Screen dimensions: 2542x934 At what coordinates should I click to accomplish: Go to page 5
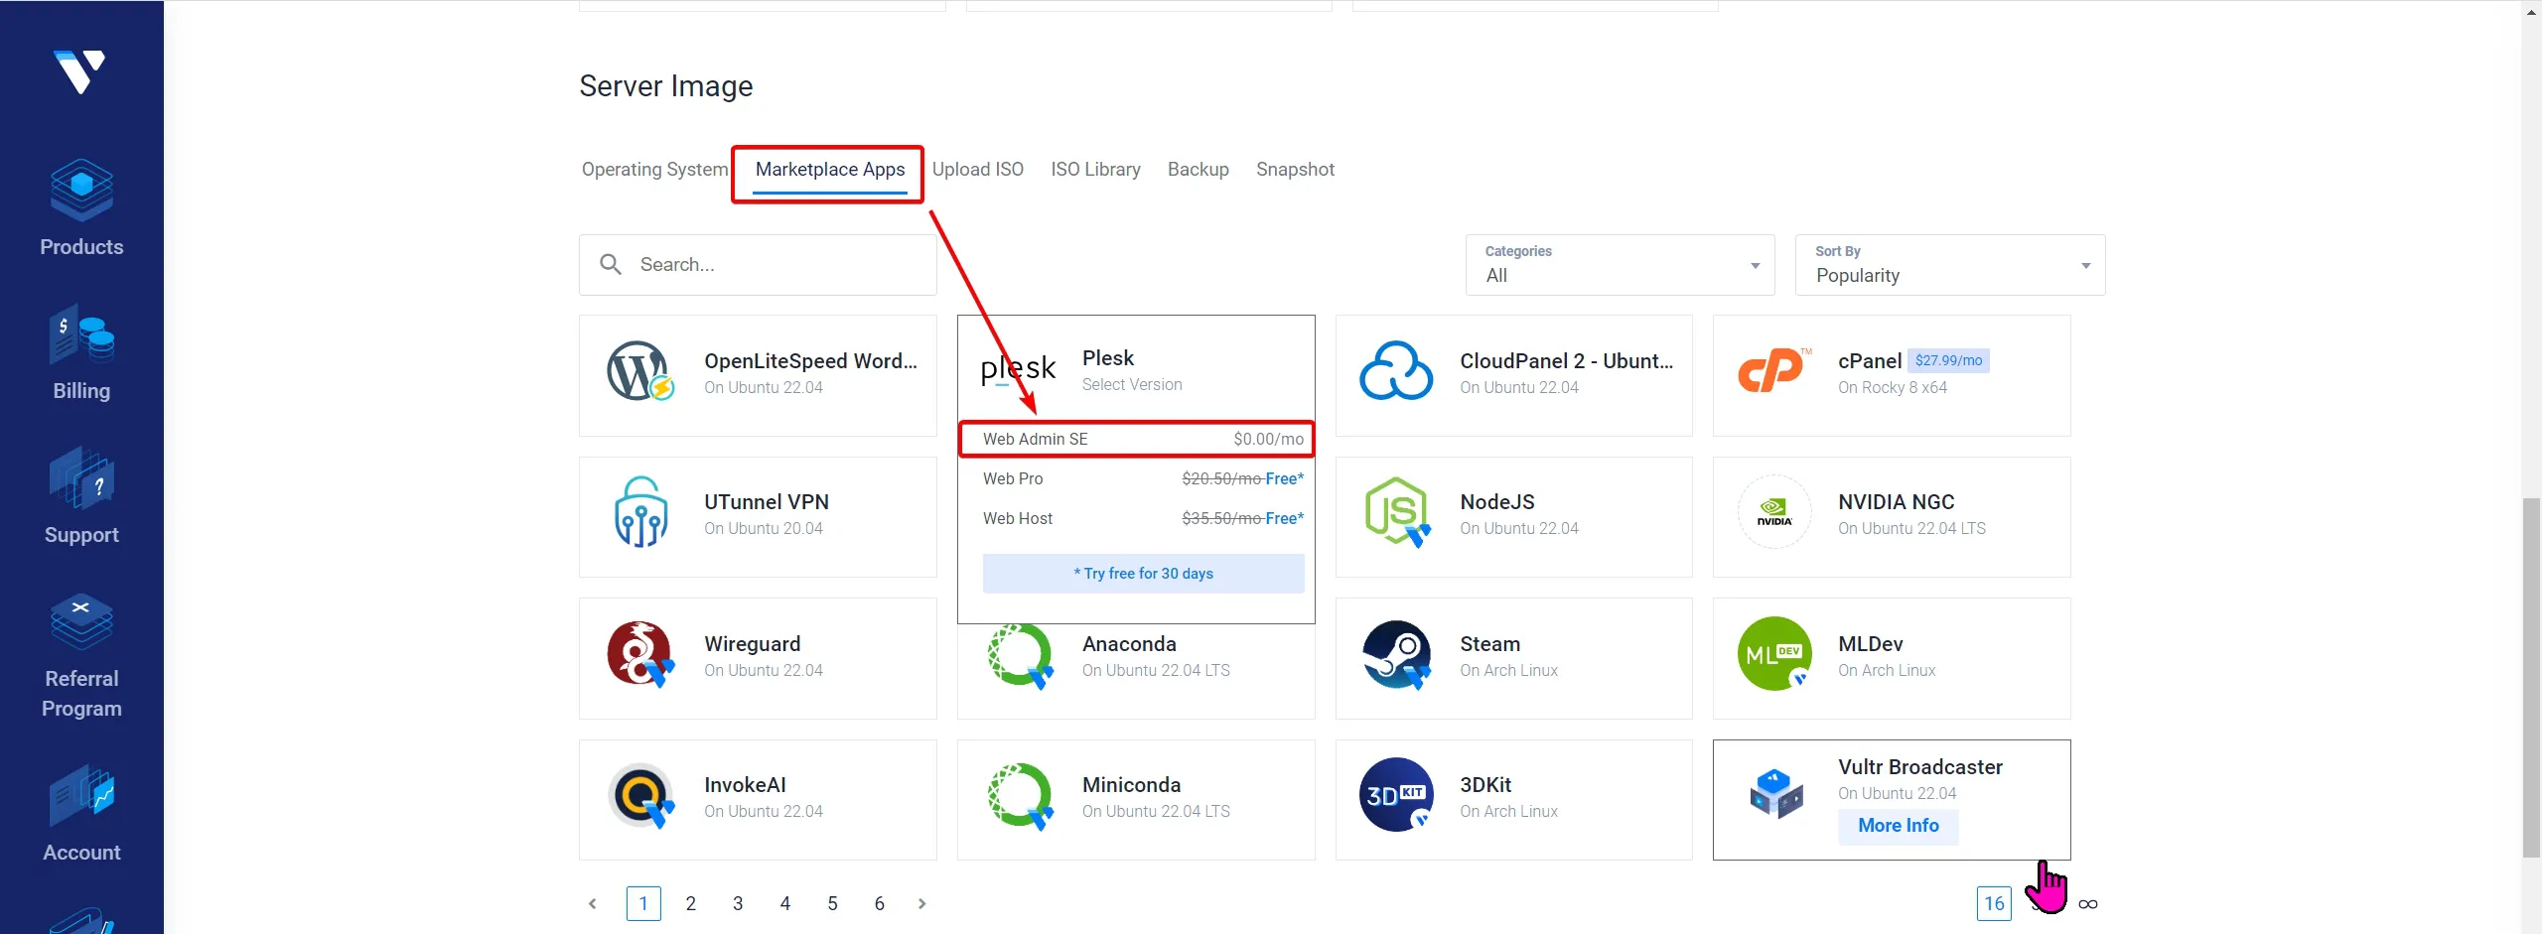coord(832,903)
